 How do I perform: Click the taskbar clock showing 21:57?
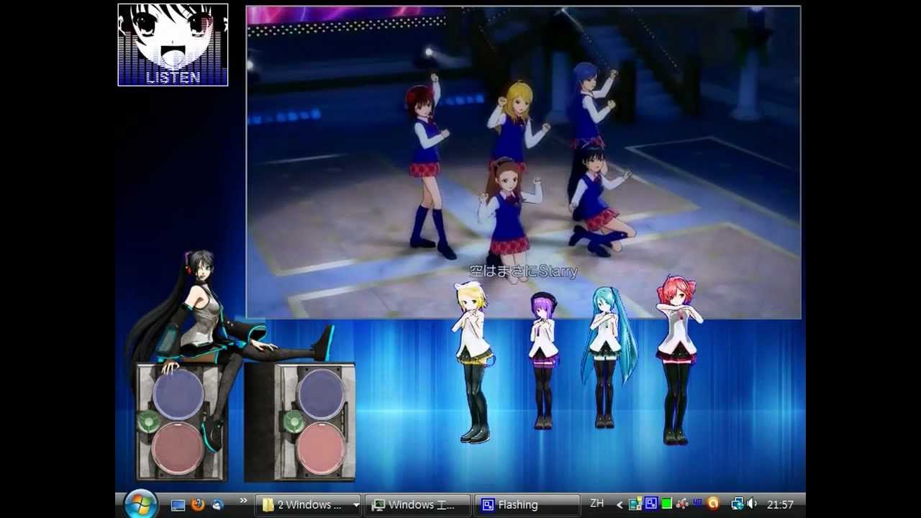(780, 505)
